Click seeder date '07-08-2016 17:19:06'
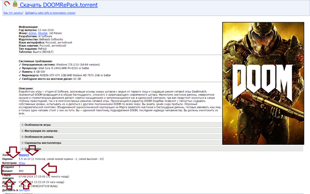 32,176
